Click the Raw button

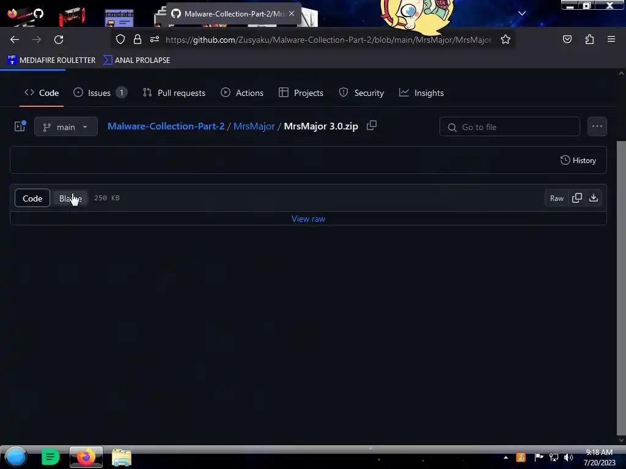click(x=556, y=198)
